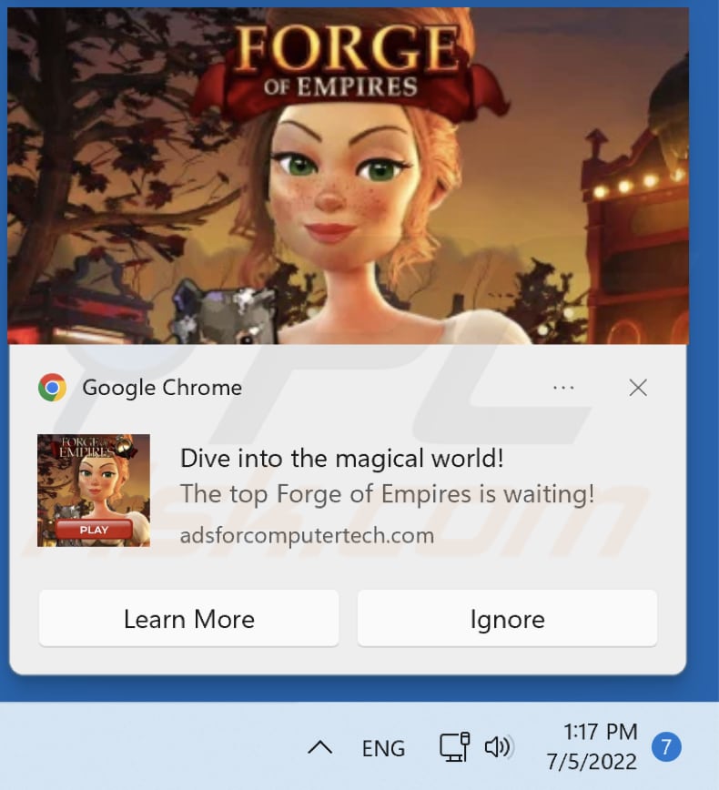Click the Learn More button
The height and width of the screenshot is (790, 719).
[x=189, y=618]
